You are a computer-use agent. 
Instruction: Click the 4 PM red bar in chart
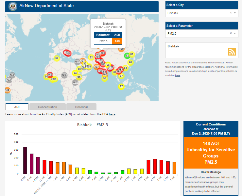tap(155, 166)
